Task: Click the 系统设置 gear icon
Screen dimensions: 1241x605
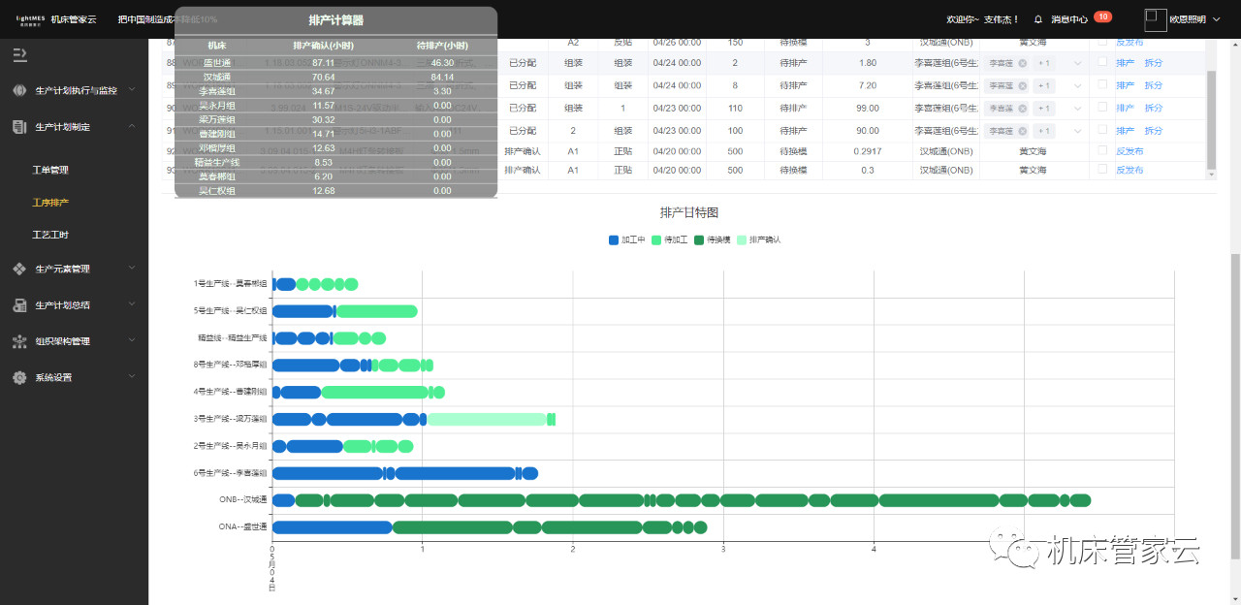Action: pyautogui.click(x=19, y=378)
